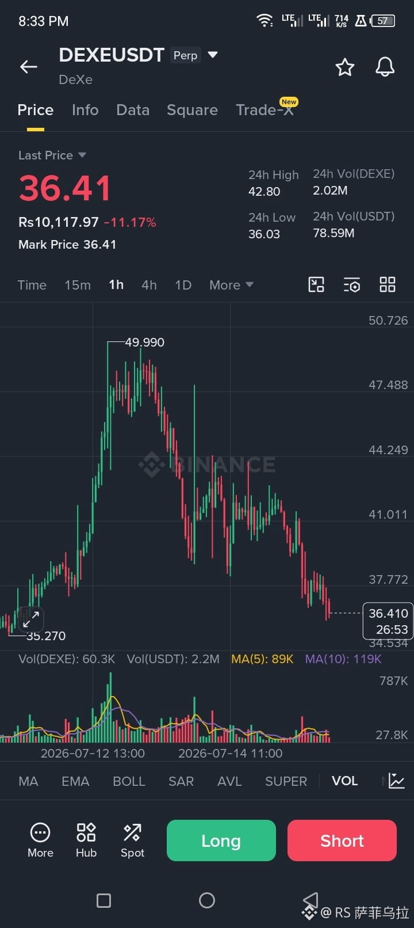
Task: Tap MA(10): 119K volume label
Action: click(343, 659)
